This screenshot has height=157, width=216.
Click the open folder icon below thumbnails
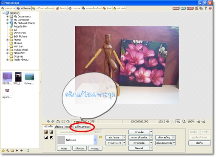coord(12,151)
